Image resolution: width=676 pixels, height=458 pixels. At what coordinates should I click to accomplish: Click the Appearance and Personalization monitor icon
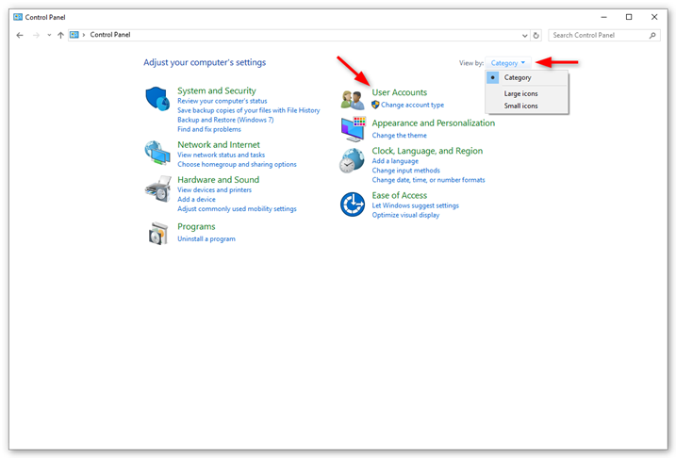[x=354, y=128]
